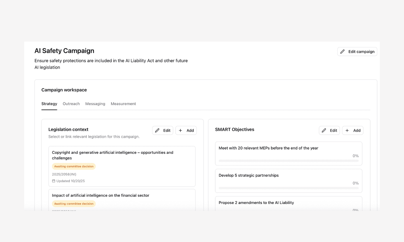Click the progress bar under Develop 5 strategic partnerships

point(289,188)
